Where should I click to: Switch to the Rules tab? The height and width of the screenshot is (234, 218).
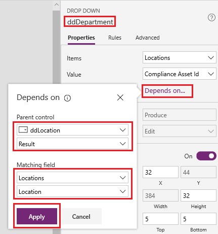(115, 38)
